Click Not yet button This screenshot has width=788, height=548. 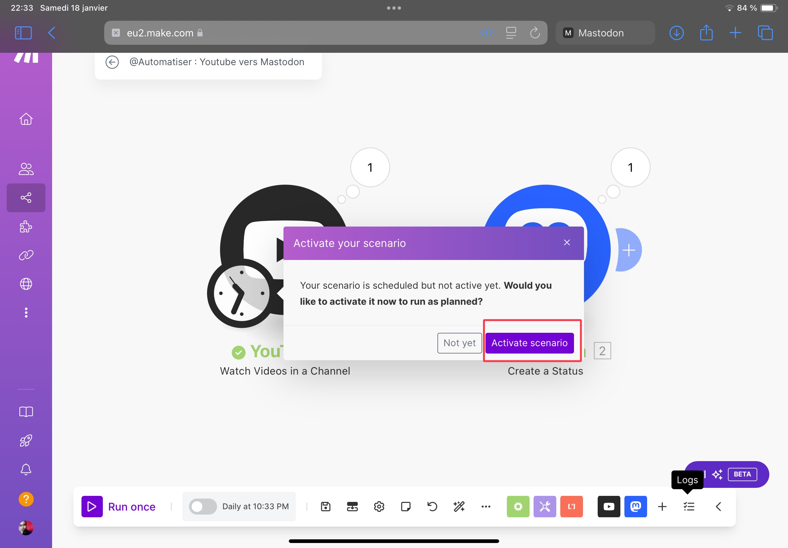coord(459,342)
